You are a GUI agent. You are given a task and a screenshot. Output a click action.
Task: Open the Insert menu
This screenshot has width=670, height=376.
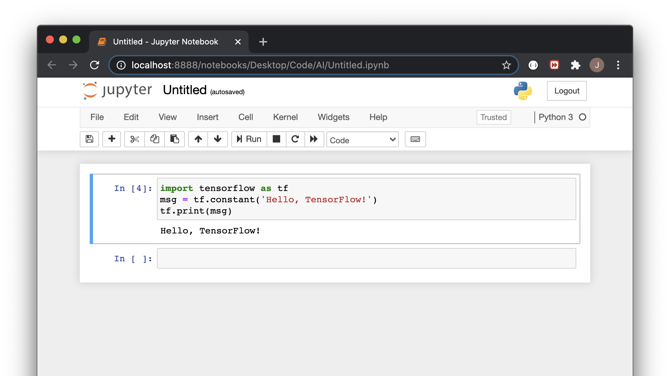[x=208, y=117]
